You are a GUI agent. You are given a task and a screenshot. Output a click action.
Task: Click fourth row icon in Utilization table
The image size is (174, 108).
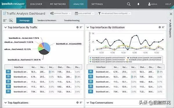90,87
